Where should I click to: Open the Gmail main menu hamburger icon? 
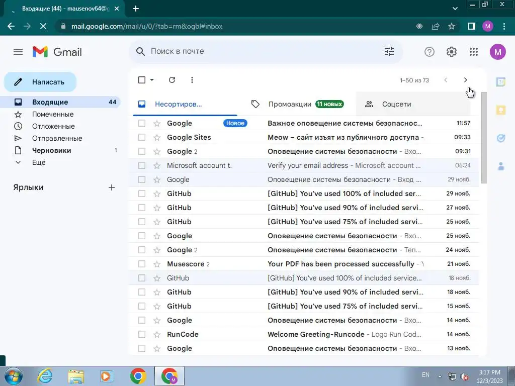[18, 52]
